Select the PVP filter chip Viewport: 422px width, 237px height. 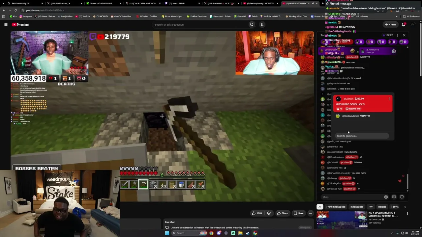click(x=371, y=207)
